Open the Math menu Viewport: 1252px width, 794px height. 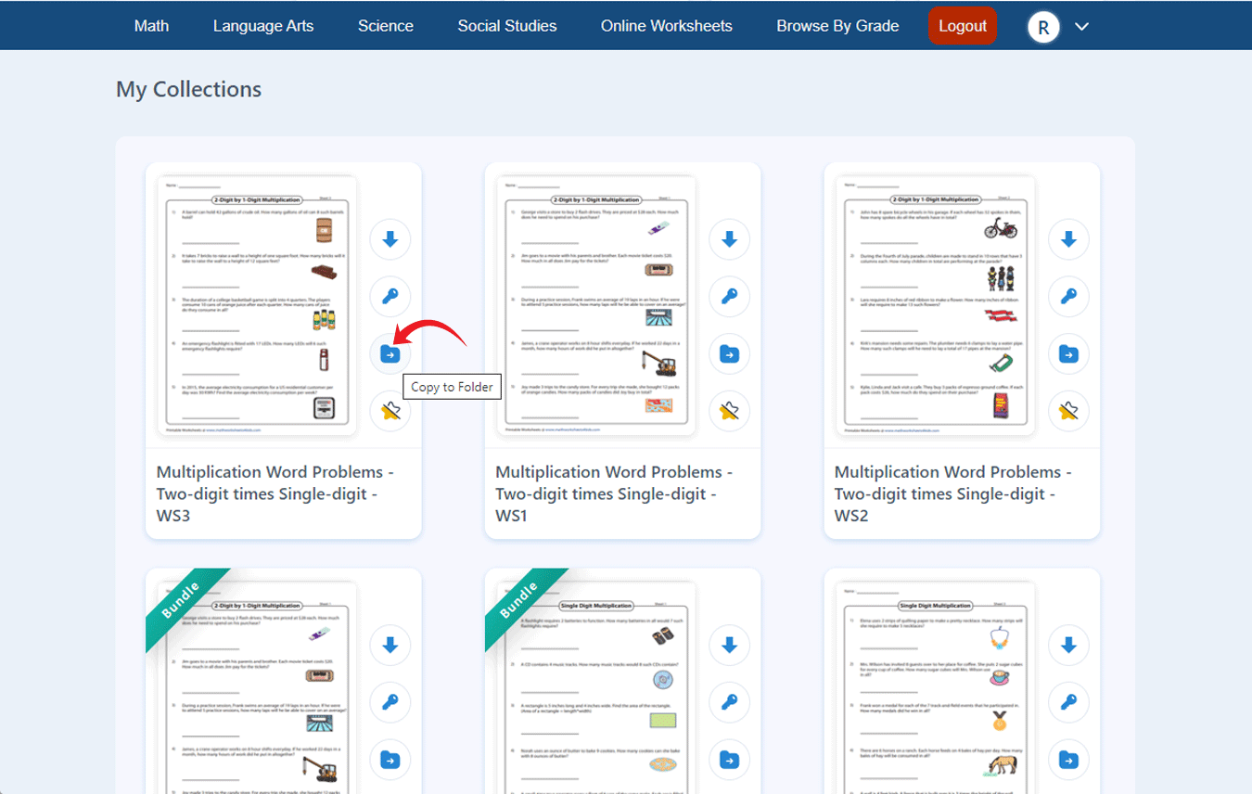[x=151, y=26]
